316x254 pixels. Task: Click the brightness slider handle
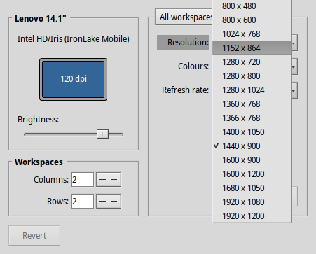click(x=102, y=134)
